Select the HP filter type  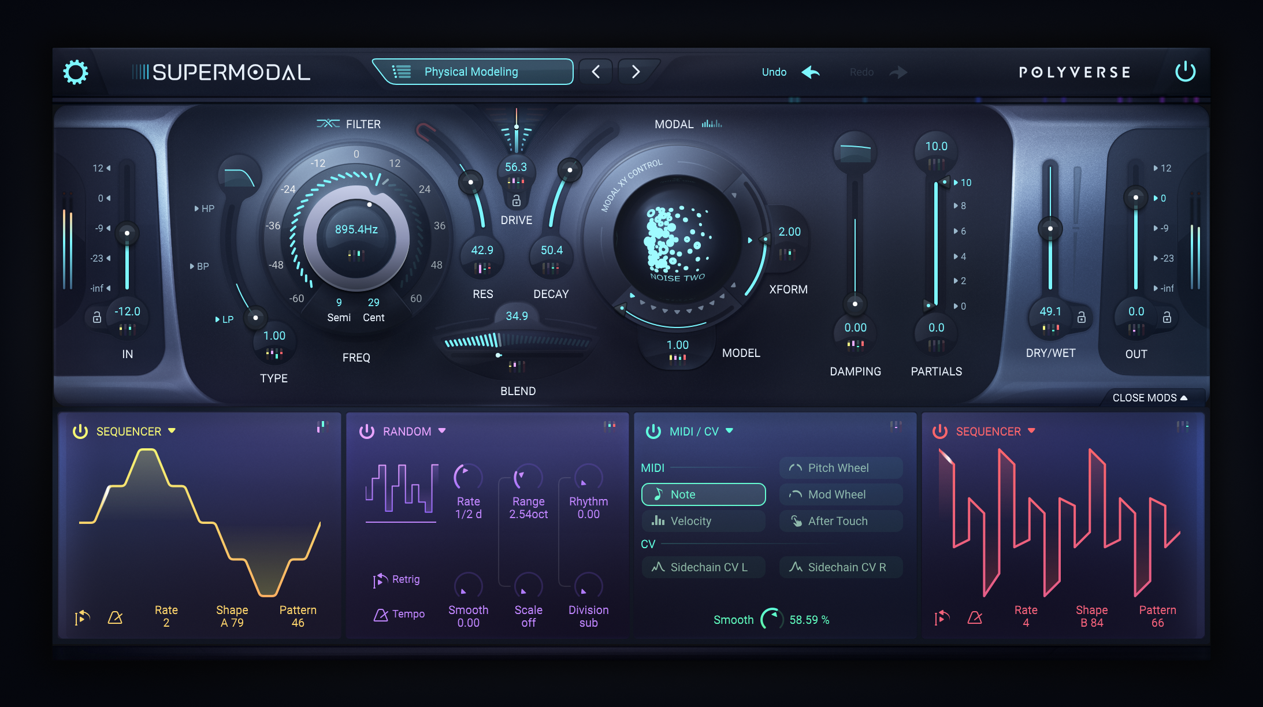(x=205, y=209)
